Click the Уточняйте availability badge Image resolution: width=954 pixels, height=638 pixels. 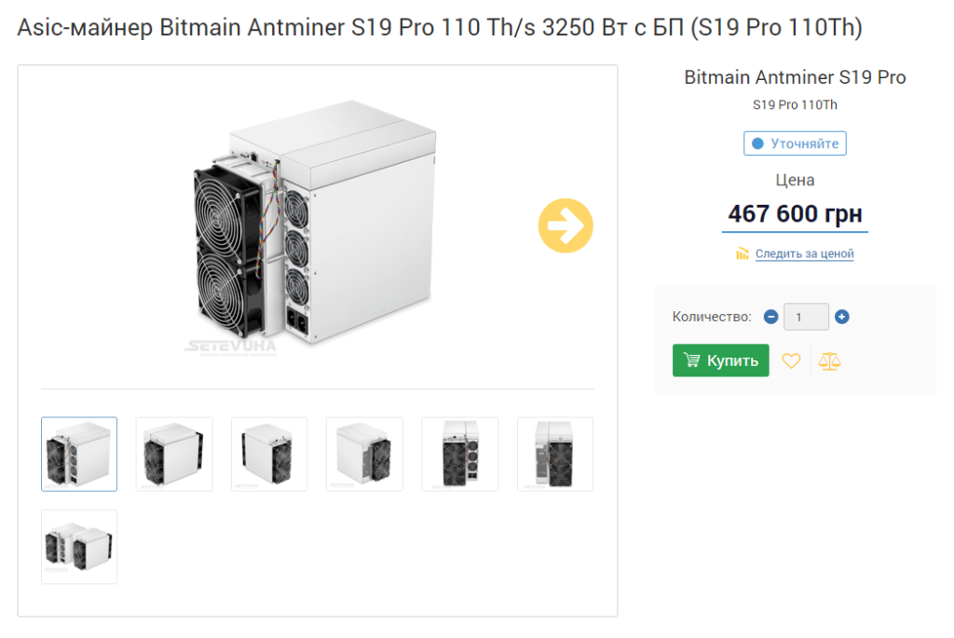pos(795,143)
